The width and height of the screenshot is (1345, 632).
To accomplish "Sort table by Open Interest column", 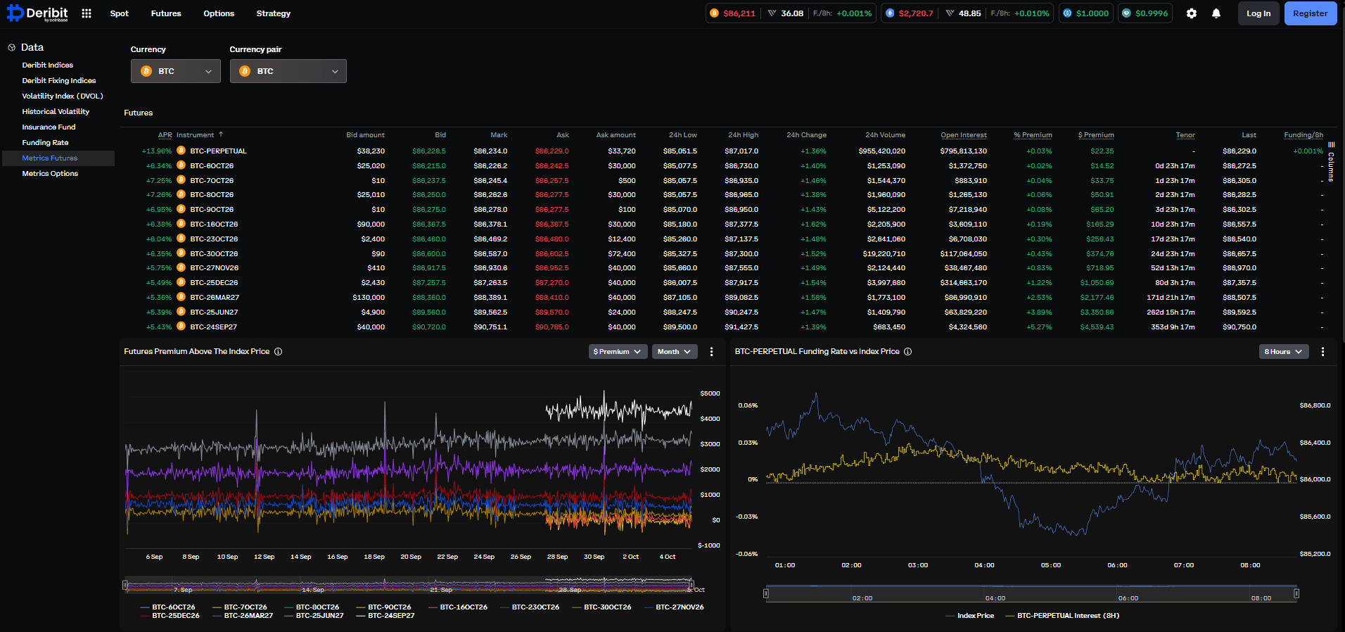I will pos(964,135).
